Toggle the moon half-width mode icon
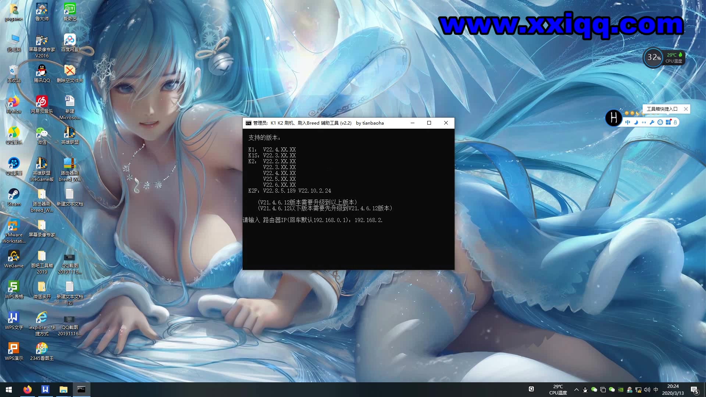Image resolution: width=706 pixels, height=397 pixels. (x=636, y=122)
